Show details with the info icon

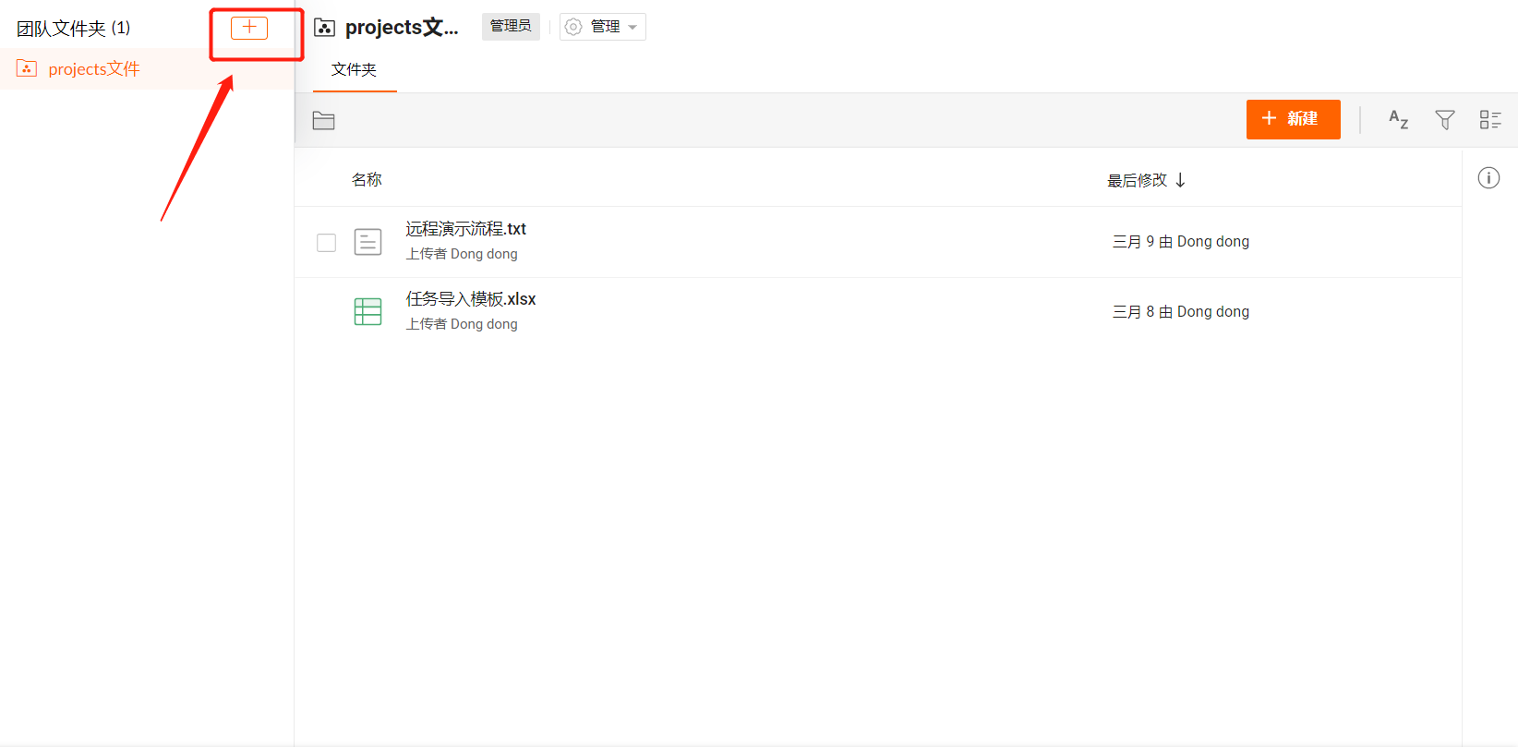[x=1488, y=178]
